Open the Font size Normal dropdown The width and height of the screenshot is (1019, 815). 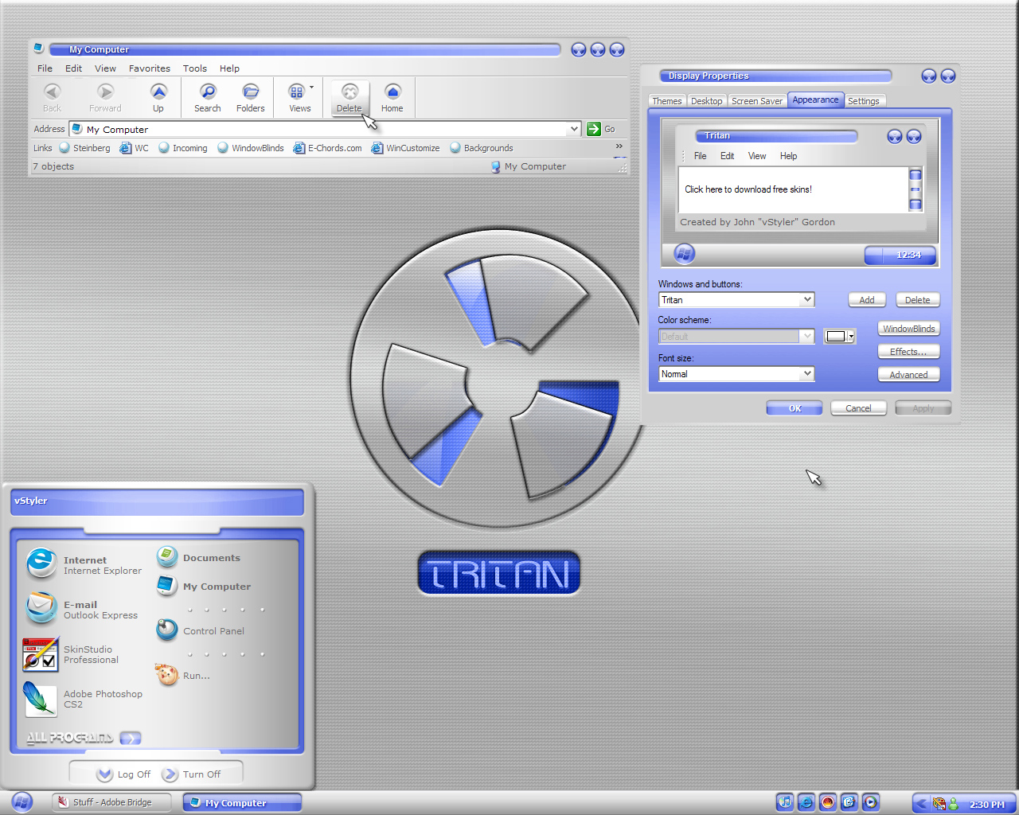(x=736, y=373)
